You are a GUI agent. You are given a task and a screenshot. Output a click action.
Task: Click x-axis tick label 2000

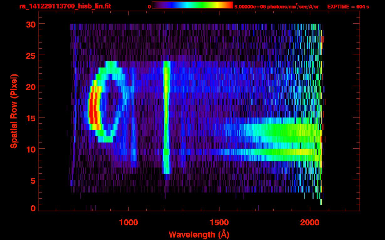tap(309, 222)
